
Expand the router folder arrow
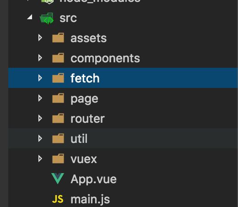pos(40,118)
